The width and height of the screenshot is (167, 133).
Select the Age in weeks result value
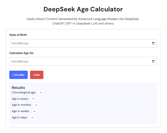point(34,111)
